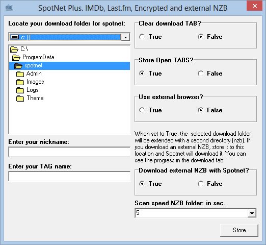The height and width of the screenshot is (245, 266).
Task: Select the ProgramData folder icon
Action: point(16,58)
